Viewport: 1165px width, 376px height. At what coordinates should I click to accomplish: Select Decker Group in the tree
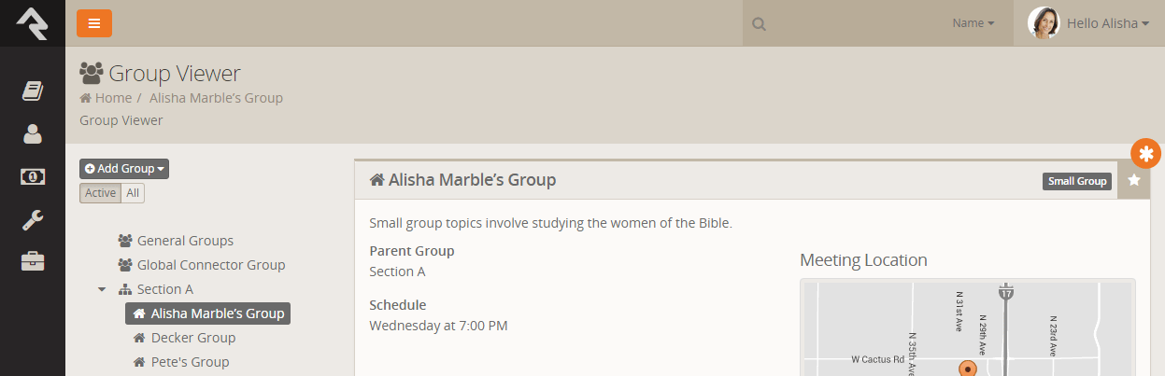click(x=192, y=338)
